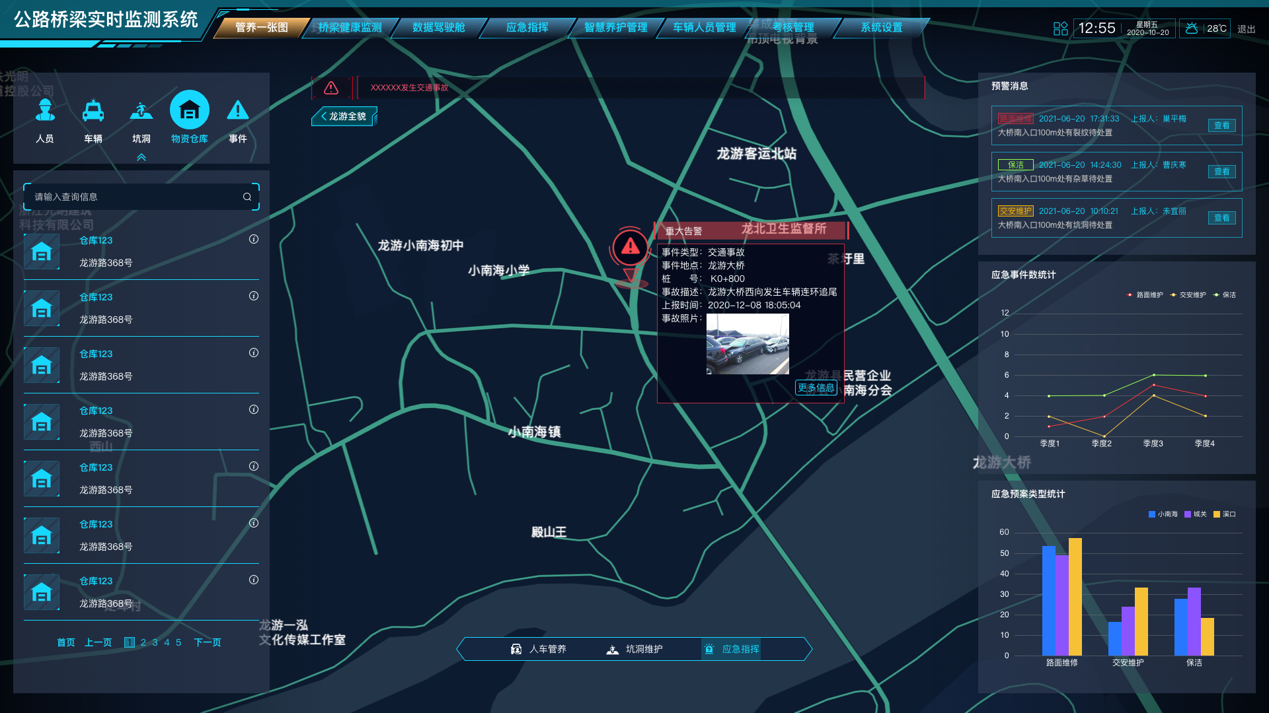This screenshot has height=713, width=1269.
Task: Open the 考核管理 tab
Action: tap(793, 28)
